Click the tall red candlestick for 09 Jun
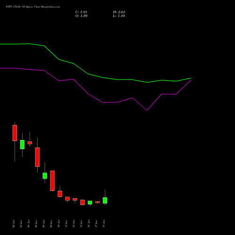 pos(52,180)
